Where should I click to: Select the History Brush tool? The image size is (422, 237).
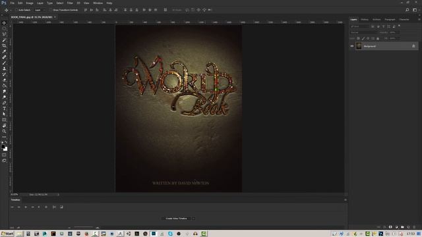point(4,74)
